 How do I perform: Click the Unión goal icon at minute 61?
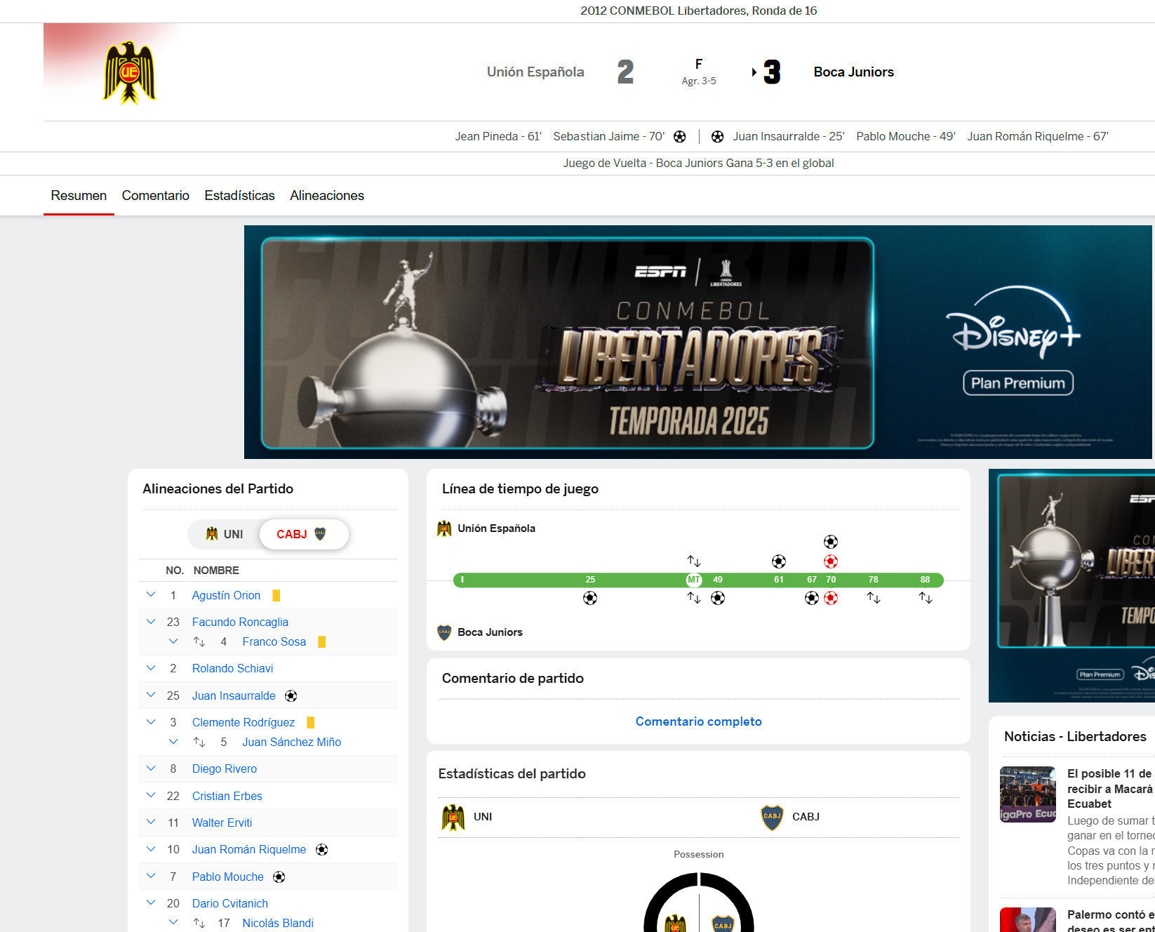coord(779,561)
